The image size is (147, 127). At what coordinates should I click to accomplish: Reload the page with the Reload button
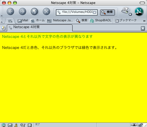(x=34, y=12)
